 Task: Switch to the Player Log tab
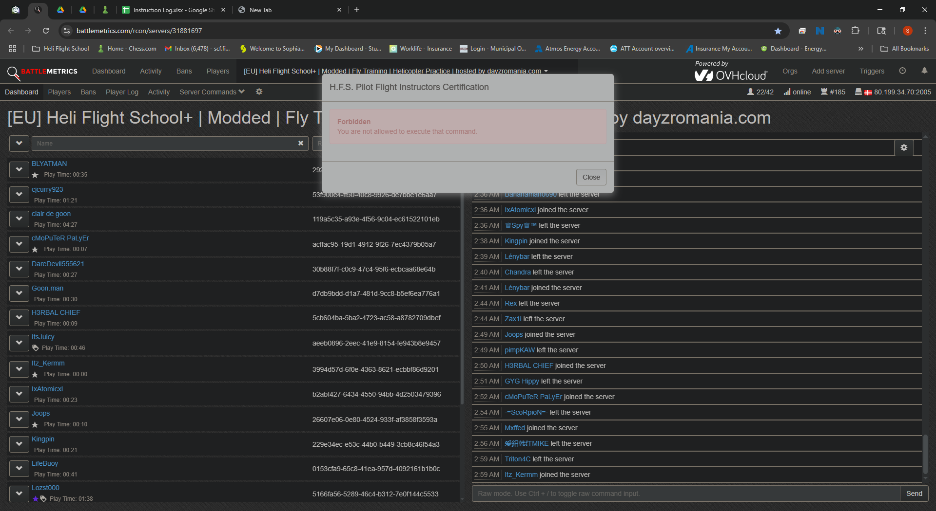point(122,92)
